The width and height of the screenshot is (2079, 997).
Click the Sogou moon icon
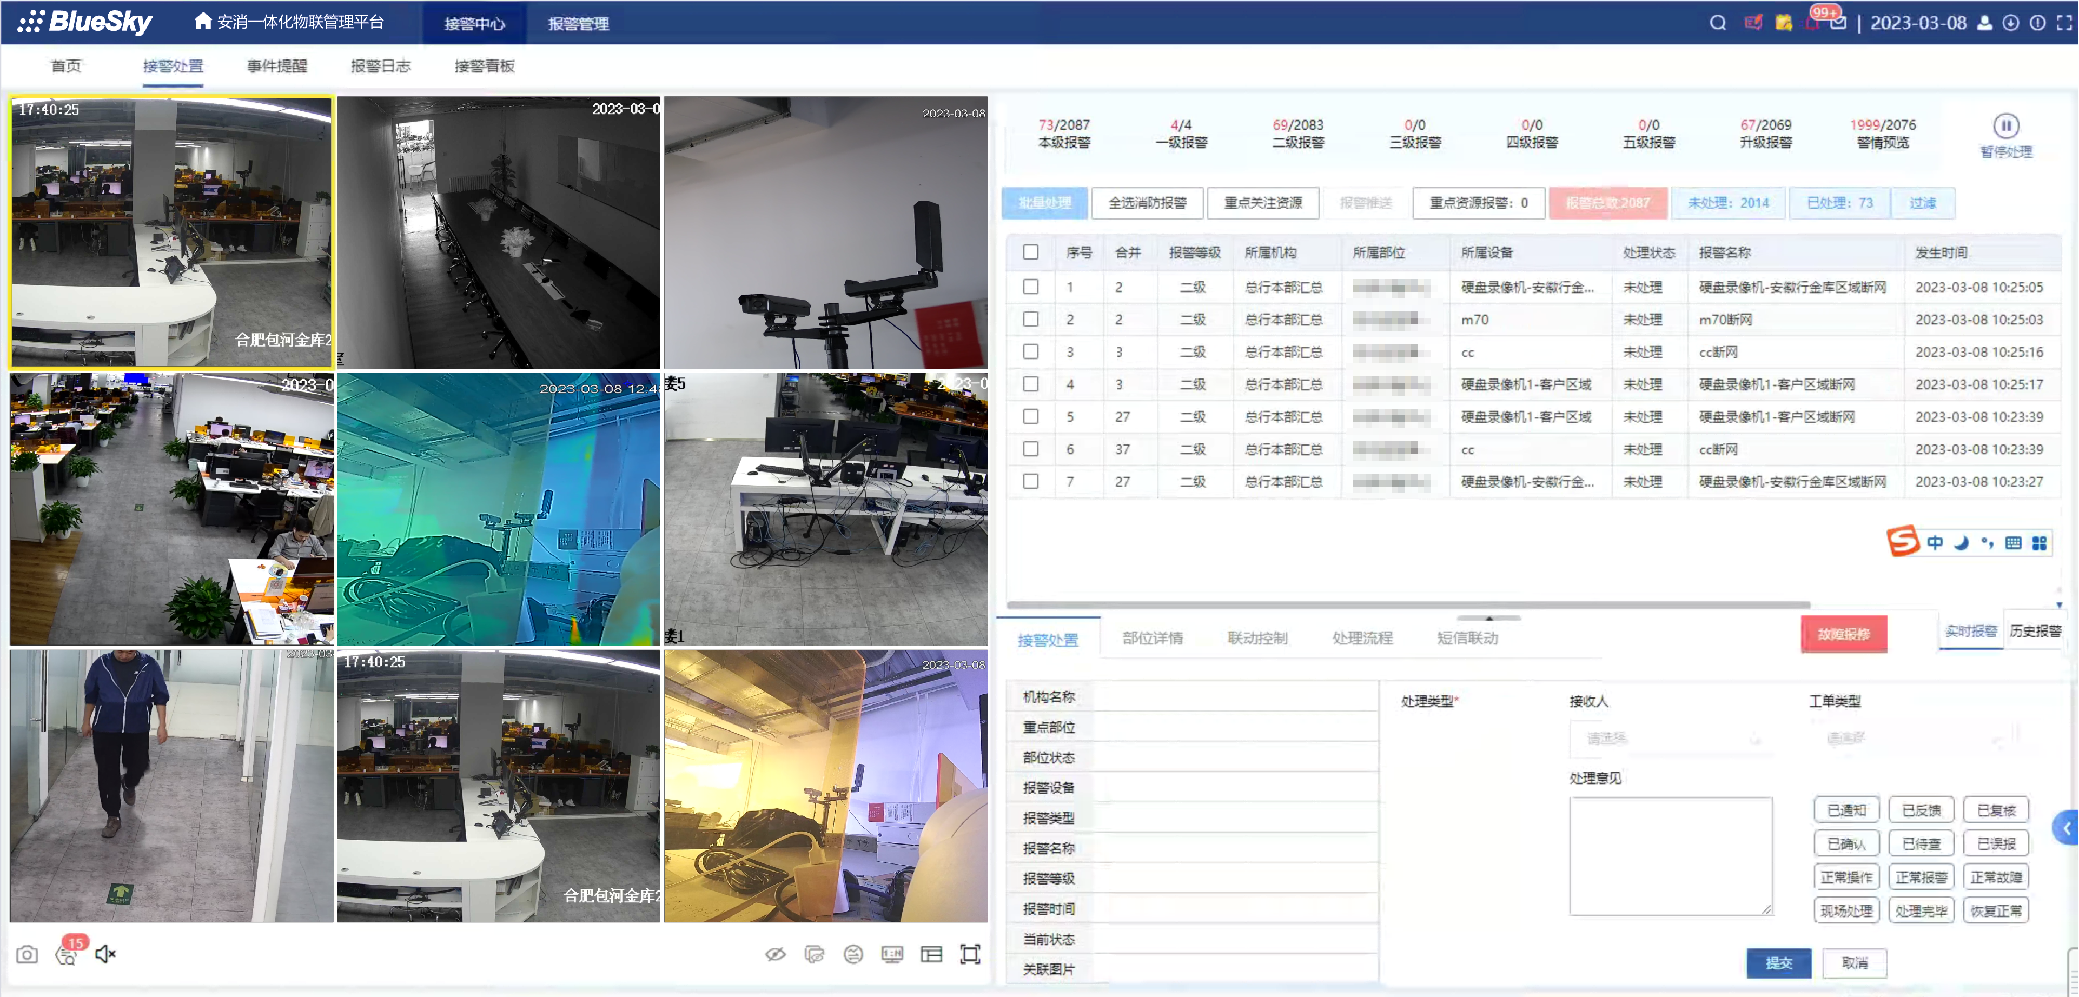pos(1962,543)
